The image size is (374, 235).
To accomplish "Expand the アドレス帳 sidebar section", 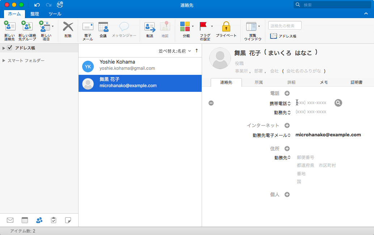I will 3,47.
